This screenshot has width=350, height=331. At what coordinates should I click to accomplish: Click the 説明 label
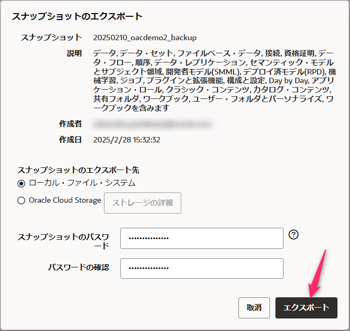coord(74,53)
